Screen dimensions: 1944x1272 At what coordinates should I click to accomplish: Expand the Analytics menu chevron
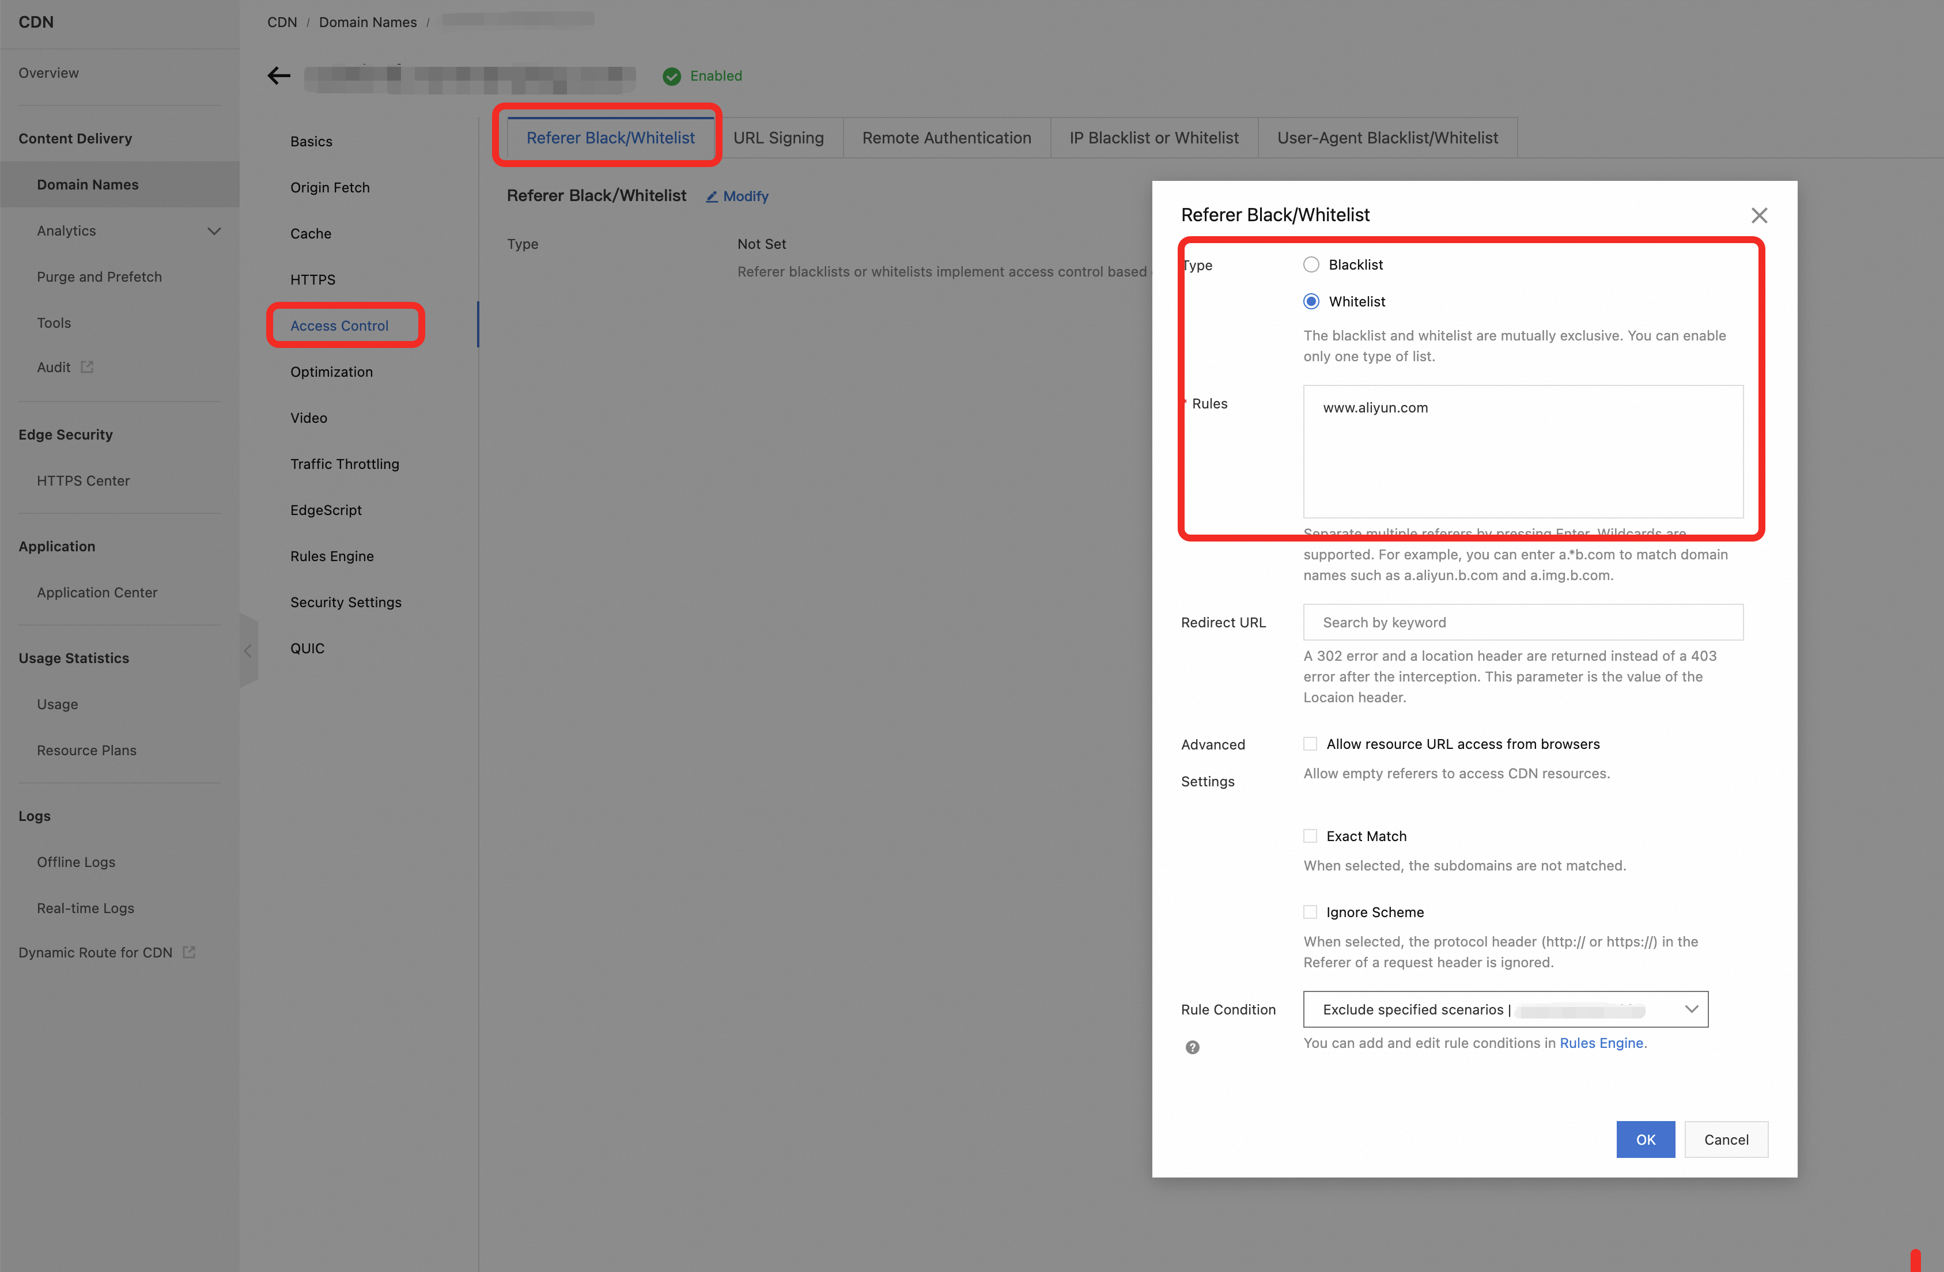tap(214, 231)
